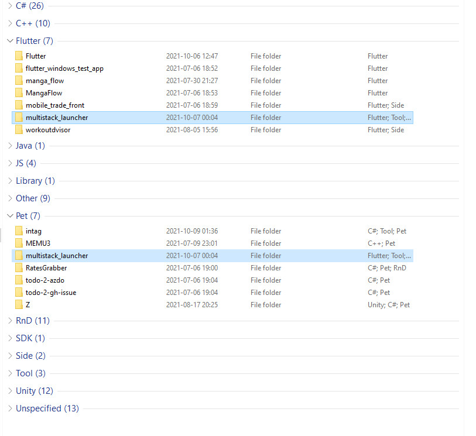Expand the Side (2) group chevron

(x=10, y=356)
